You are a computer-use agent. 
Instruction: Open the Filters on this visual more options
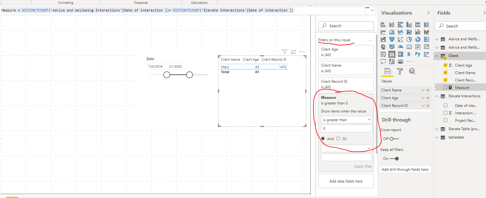pos(371,40)
